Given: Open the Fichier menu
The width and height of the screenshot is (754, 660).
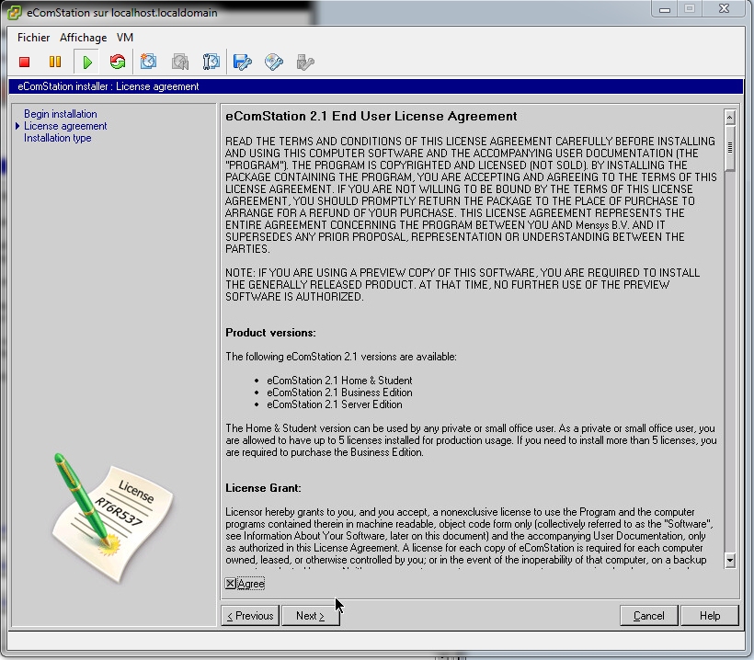Looking at the screenshot, I should 34,38.
